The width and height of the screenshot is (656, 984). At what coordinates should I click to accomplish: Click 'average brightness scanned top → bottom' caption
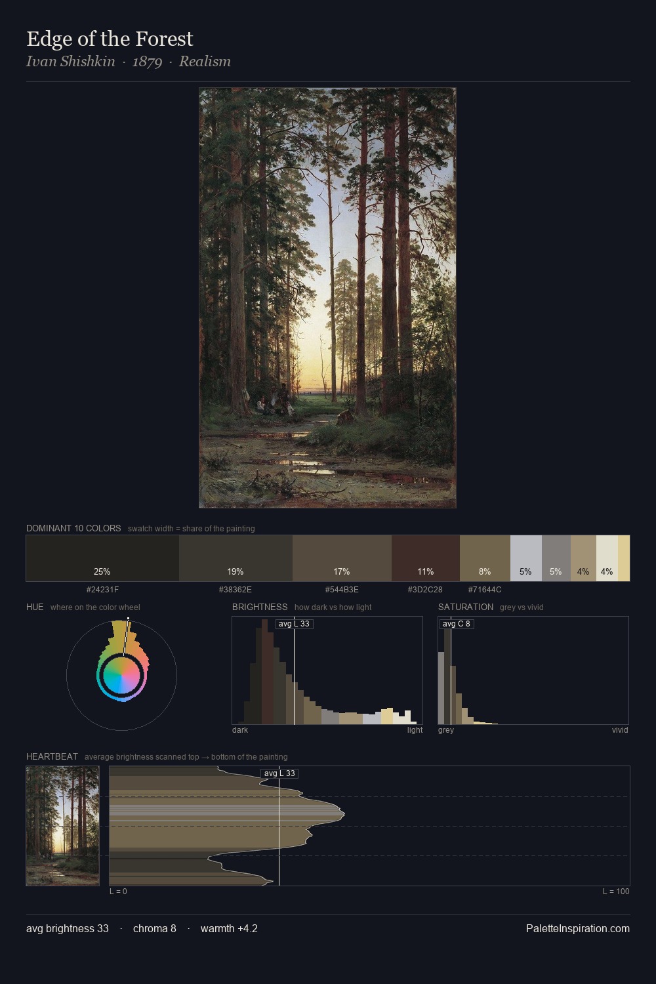(186, 757)
